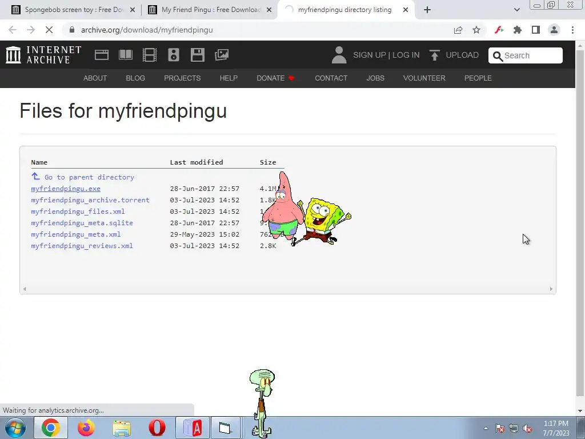Go forward in Chrome
The width and height of the screenshot is (585, 439).
(x=31, y=30)
